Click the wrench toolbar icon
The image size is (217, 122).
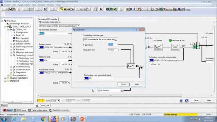pos(135,9)
